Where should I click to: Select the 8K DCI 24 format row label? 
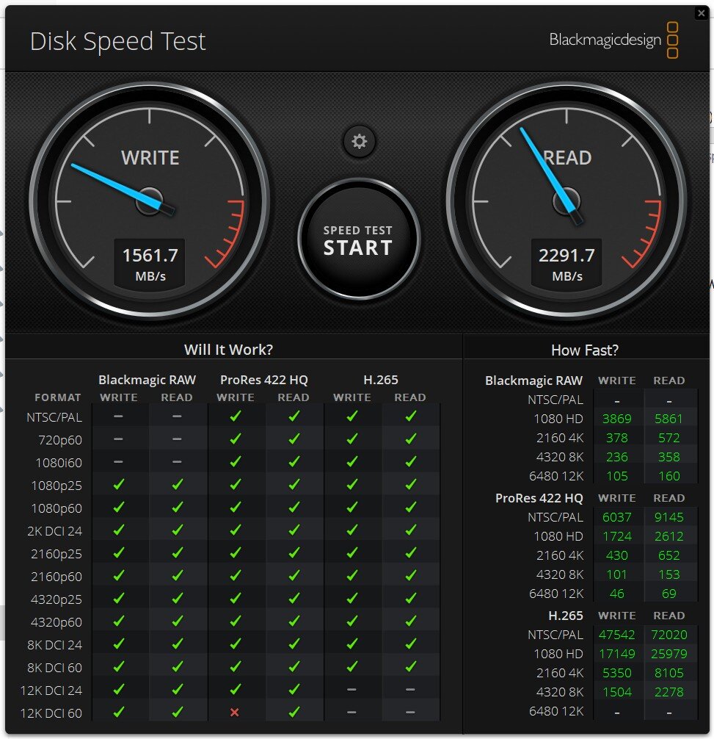click(x=54, y=645)
